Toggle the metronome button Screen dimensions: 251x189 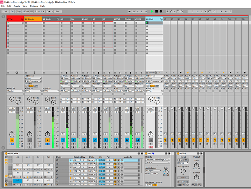48,11
